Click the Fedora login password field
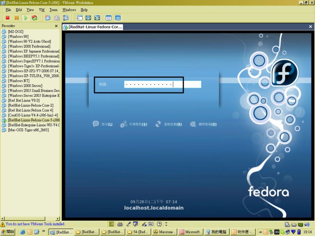315x236 pixels. (163, 84)
